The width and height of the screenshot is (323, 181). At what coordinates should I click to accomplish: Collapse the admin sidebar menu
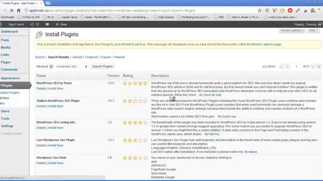[x=11, y=134]
